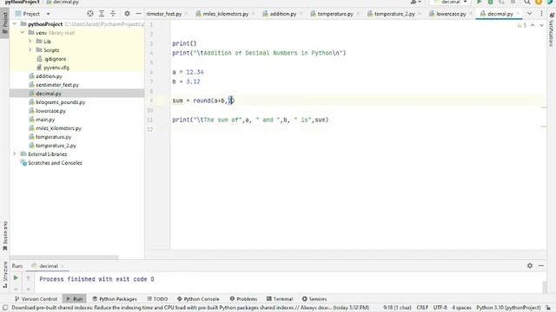
Task: Open main.py file
Action: click(x=42, y=120)
